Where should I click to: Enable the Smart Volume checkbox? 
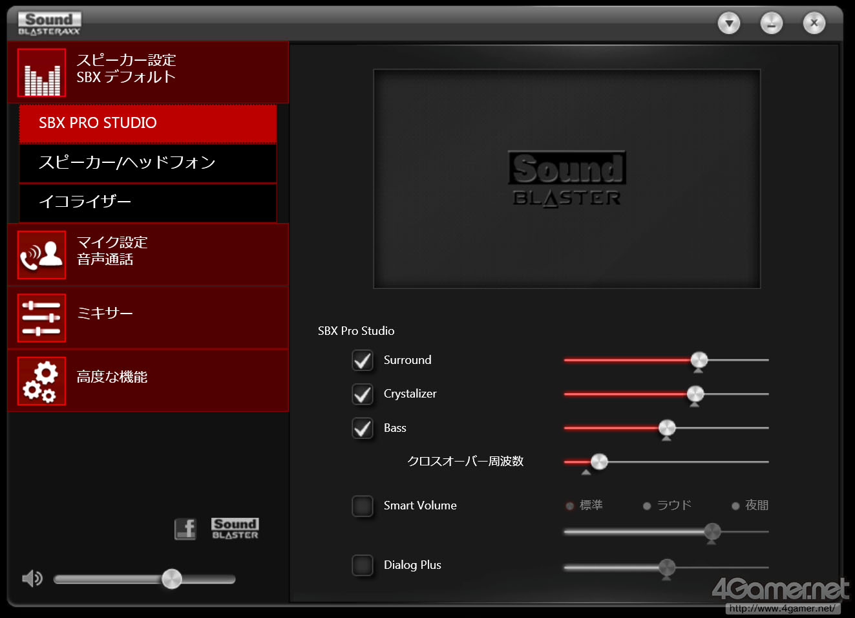[x=363, y=506]
